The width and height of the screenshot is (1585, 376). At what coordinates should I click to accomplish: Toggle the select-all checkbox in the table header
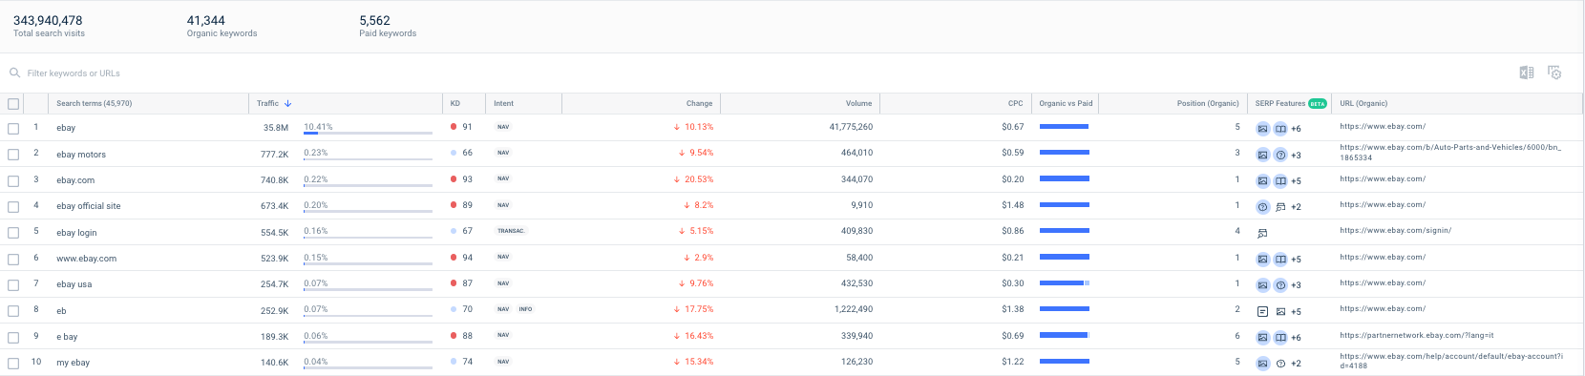pos(13,104)
